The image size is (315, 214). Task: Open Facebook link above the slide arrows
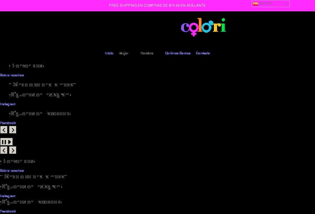tap(8, 123)
